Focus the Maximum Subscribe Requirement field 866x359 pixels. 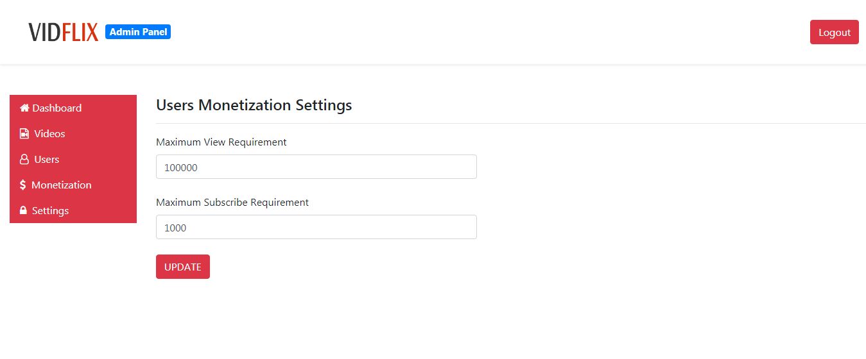pyautogui.click(x=316, y=227)
